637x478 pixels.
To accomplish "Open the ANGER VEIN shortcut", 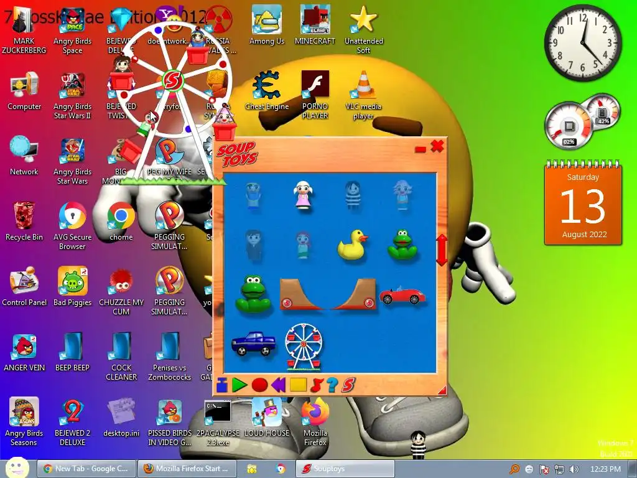I will [x=24, y=352].
